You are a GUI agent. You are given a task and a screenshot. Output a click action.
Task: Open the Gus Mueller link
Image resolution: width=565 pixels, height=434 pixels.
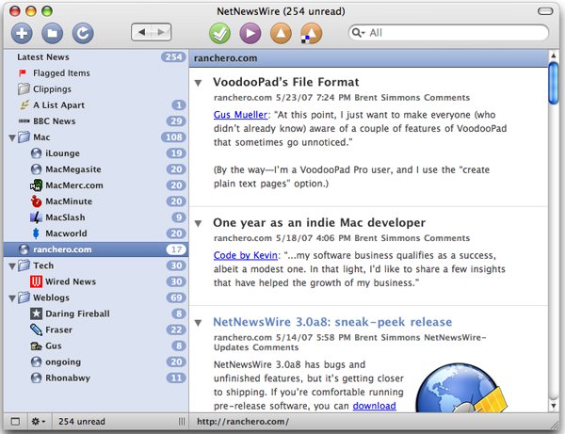[x=240, y=115]
